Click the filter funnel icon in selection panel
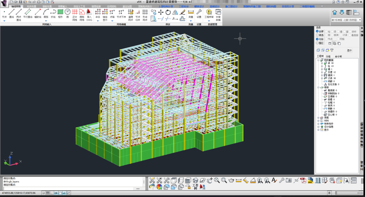The width and height of the screenshot is (365, 197). [332, 50]
